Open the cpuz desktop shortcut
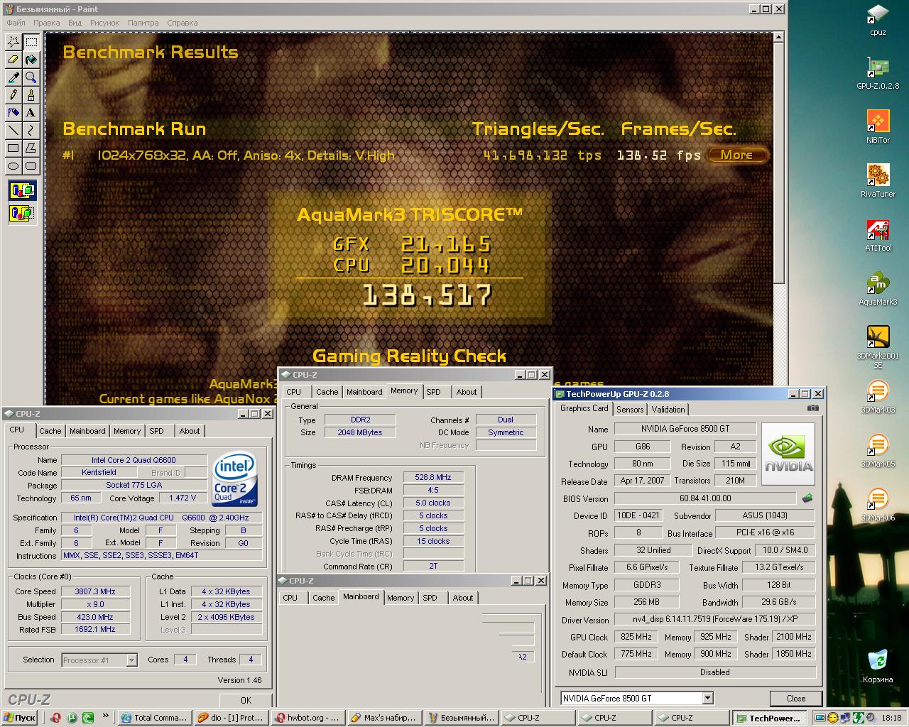The height and width of the screenshot is (727, 909). point(878,20)
